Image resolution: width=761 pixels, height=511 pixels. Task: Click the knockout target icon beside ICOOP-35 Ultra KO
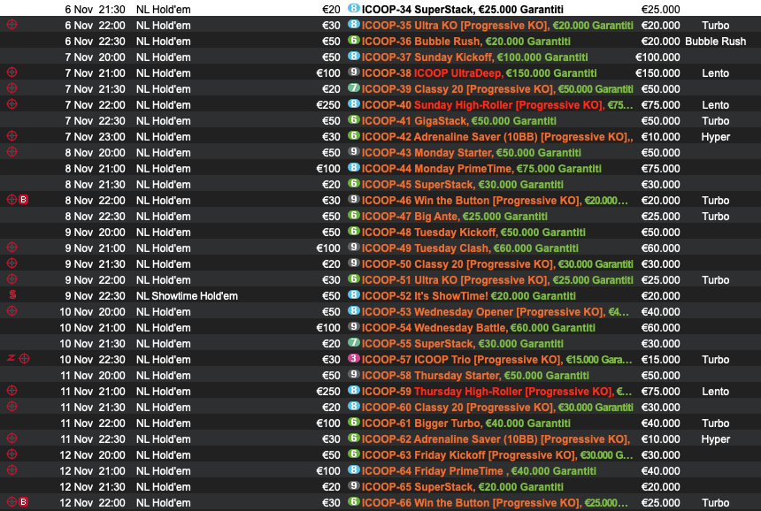pos(12,24)
